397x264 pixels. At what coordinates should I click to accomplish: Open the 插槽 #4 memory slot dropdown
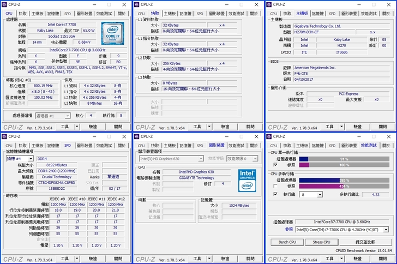[31, 159]
